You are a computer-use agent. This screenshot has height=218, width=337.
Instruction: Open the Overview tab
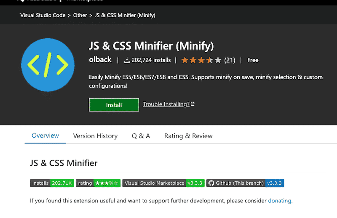(45, 136)
